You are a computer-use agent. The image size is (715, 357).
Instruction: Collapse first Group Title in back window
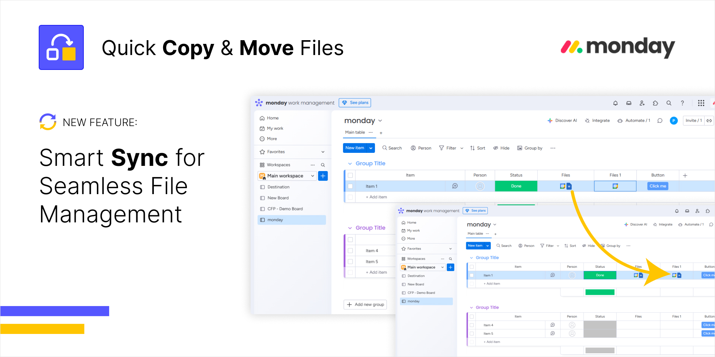tap(350, 164)
